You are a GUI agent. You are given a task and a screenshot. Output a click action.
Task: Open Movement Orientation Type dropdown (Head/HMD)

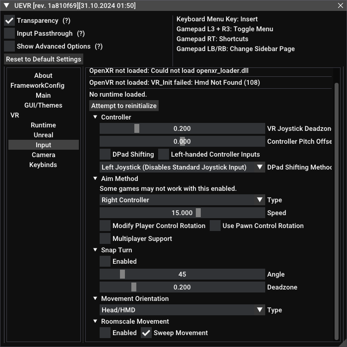coord(182,310)
